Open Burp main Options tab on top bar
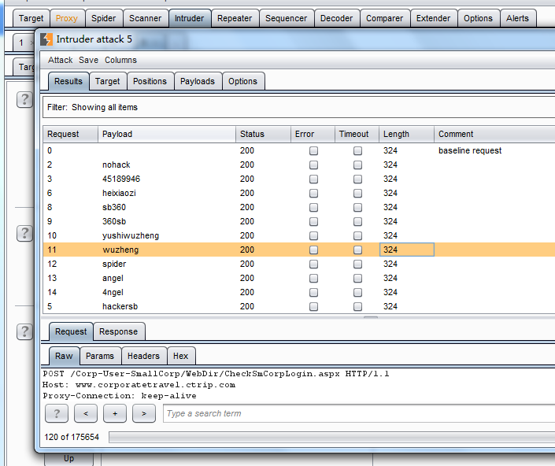The height and width of the screenshot is (466, 555). [478, 18]
